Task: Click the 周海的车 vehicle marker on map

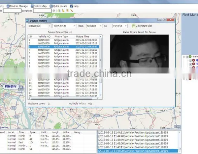Action: click(11, 87)
